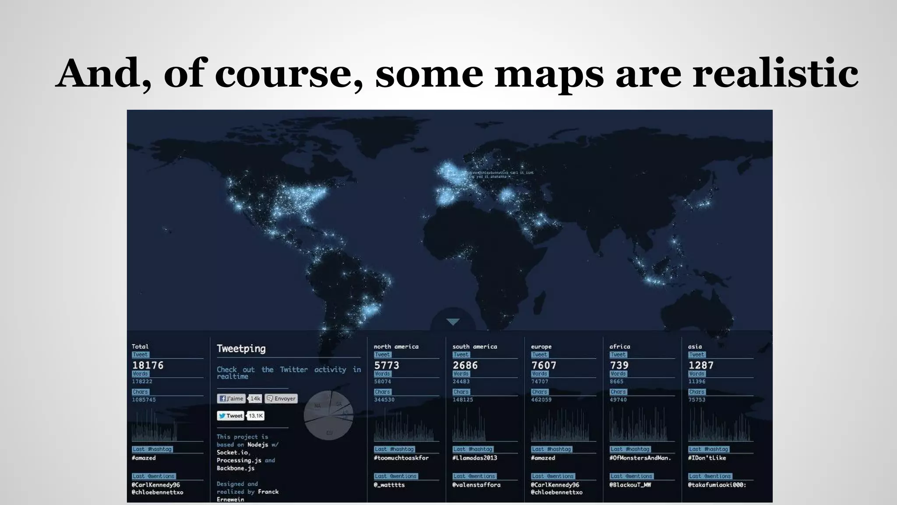
Task: Click north america chars value 344530
Action: [x=384, y=400]
